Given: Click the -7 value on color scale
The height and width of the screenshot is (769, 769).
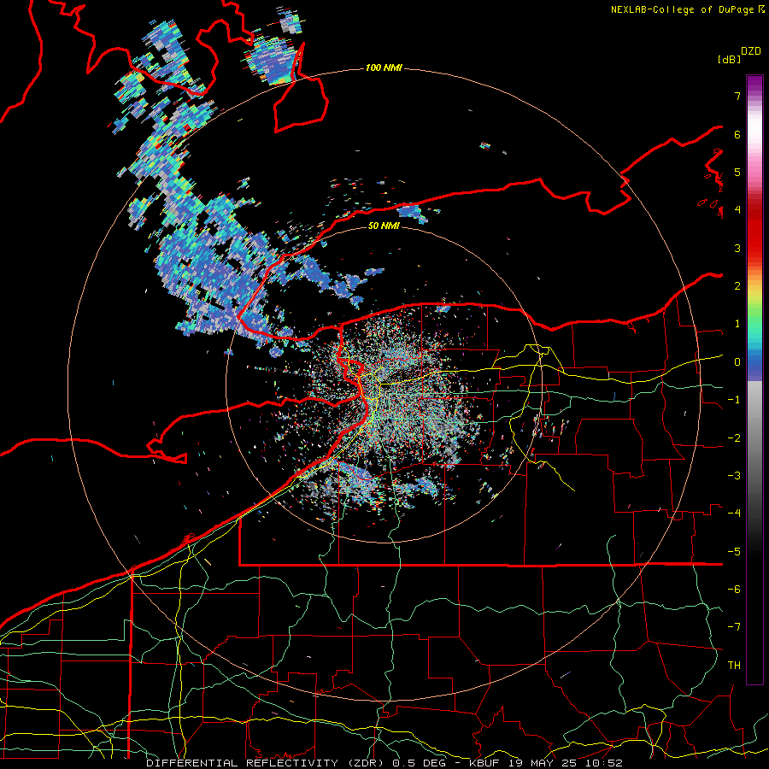Looking at the screenshot, I should pyautogui.click(x=734, y=627).
